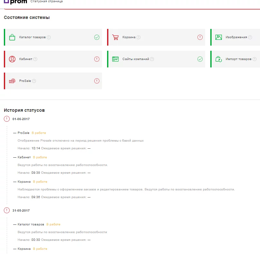Image resolution: width=260 pixels, height=254 pixels.
Task: Click Корзина entry title under 01-06-2017
Action: 24,182
